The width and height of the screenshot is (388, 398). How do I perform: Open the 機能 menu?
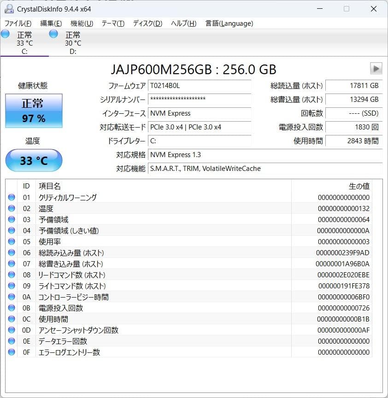click(x=79, y=23)
